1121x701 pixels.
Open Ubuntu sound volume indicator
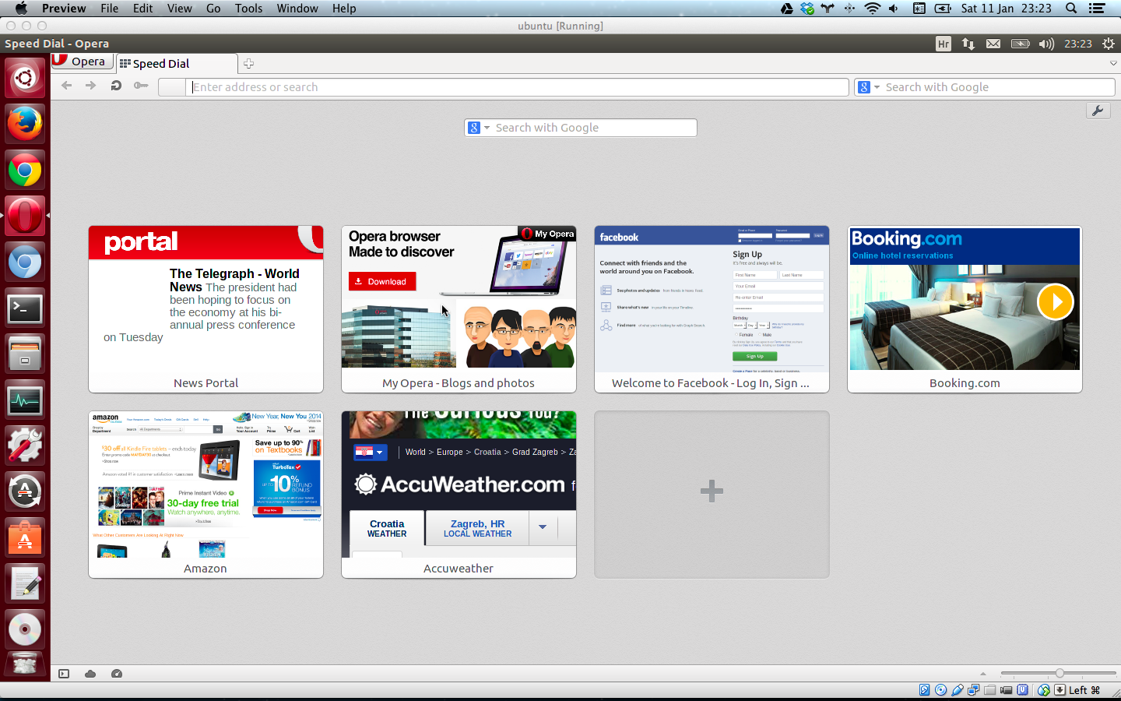(x=1046, y=44)
